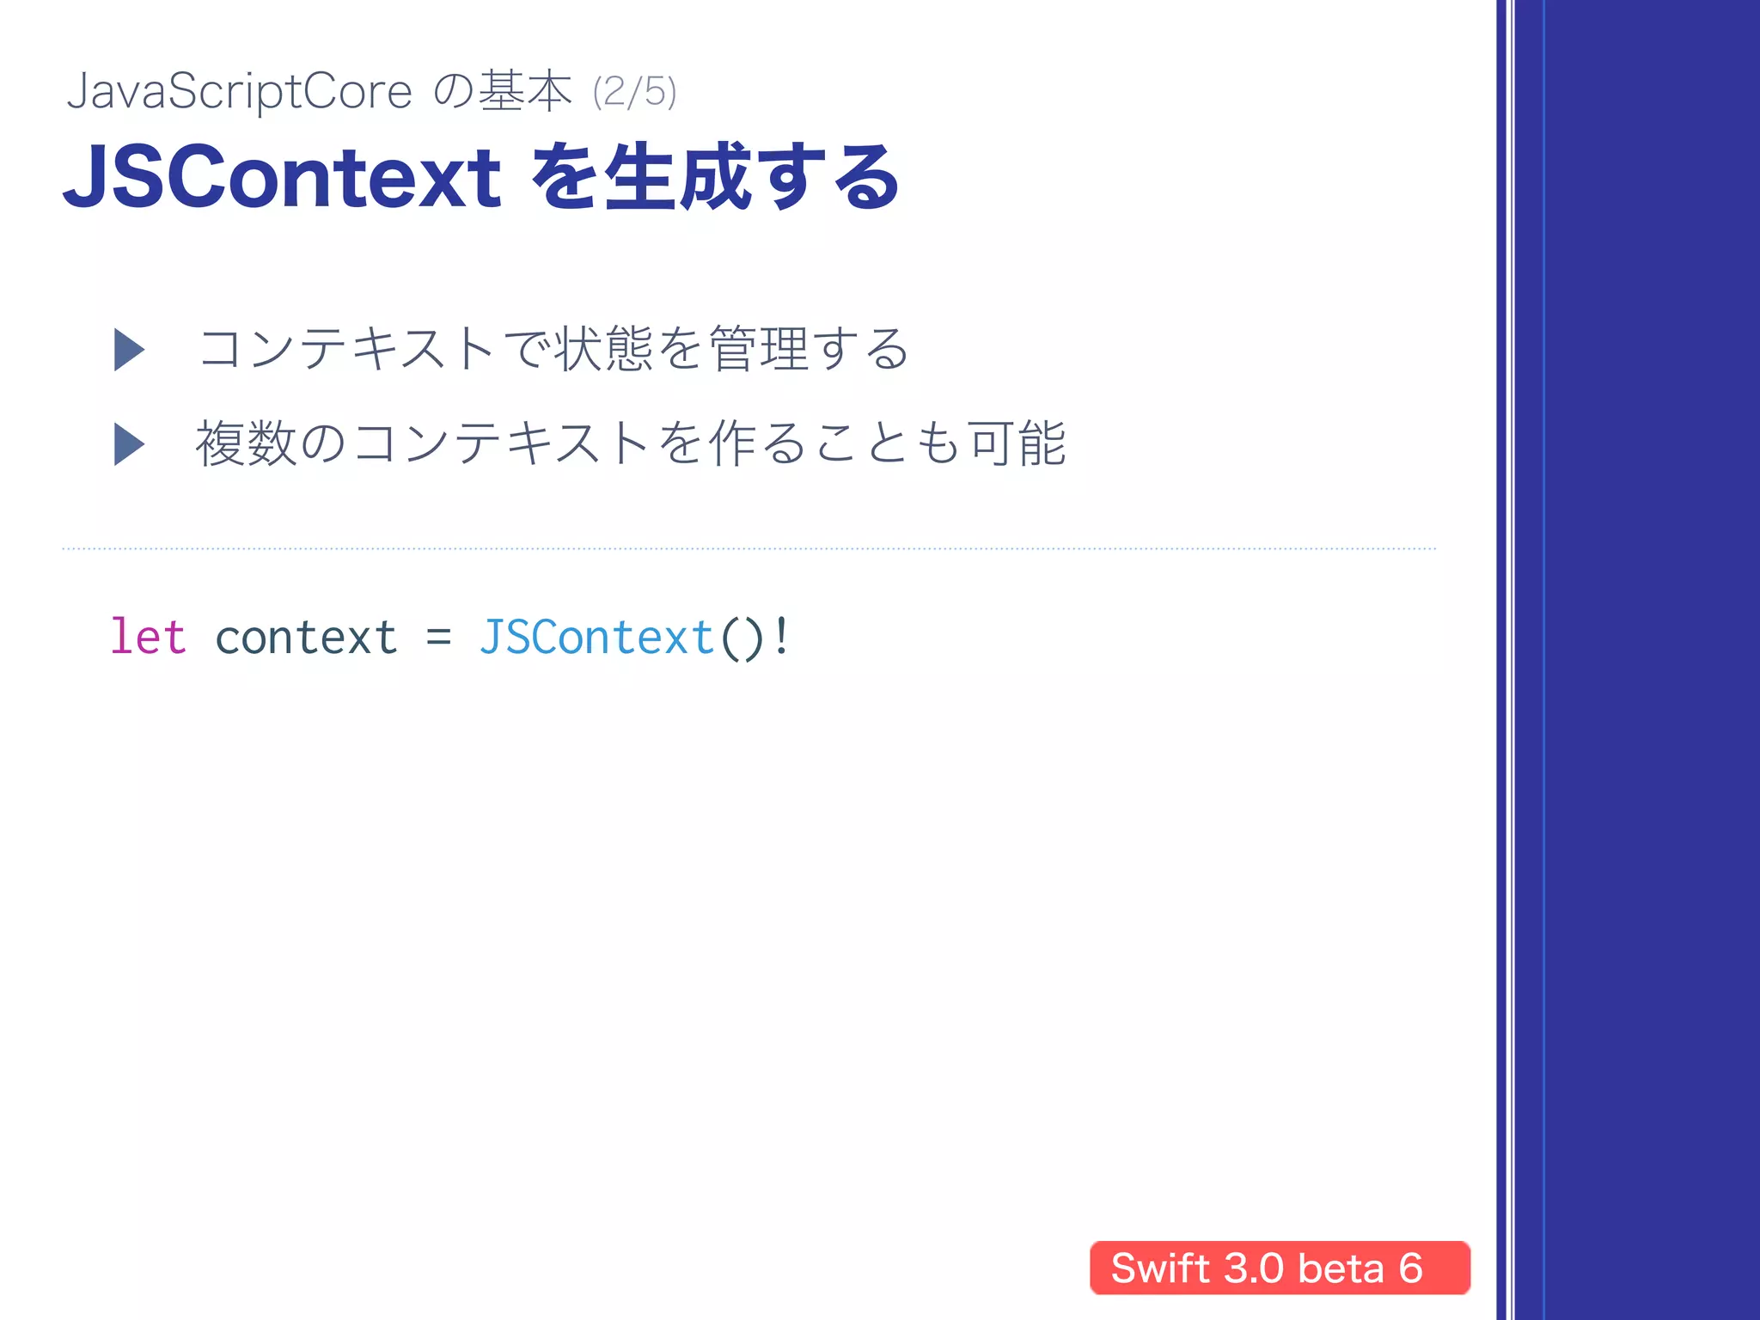Click bullet text 複数のコンテキストを作ることも可能
The height and width of the screenshot is (1320, 1760).
(x=632, y=443)
